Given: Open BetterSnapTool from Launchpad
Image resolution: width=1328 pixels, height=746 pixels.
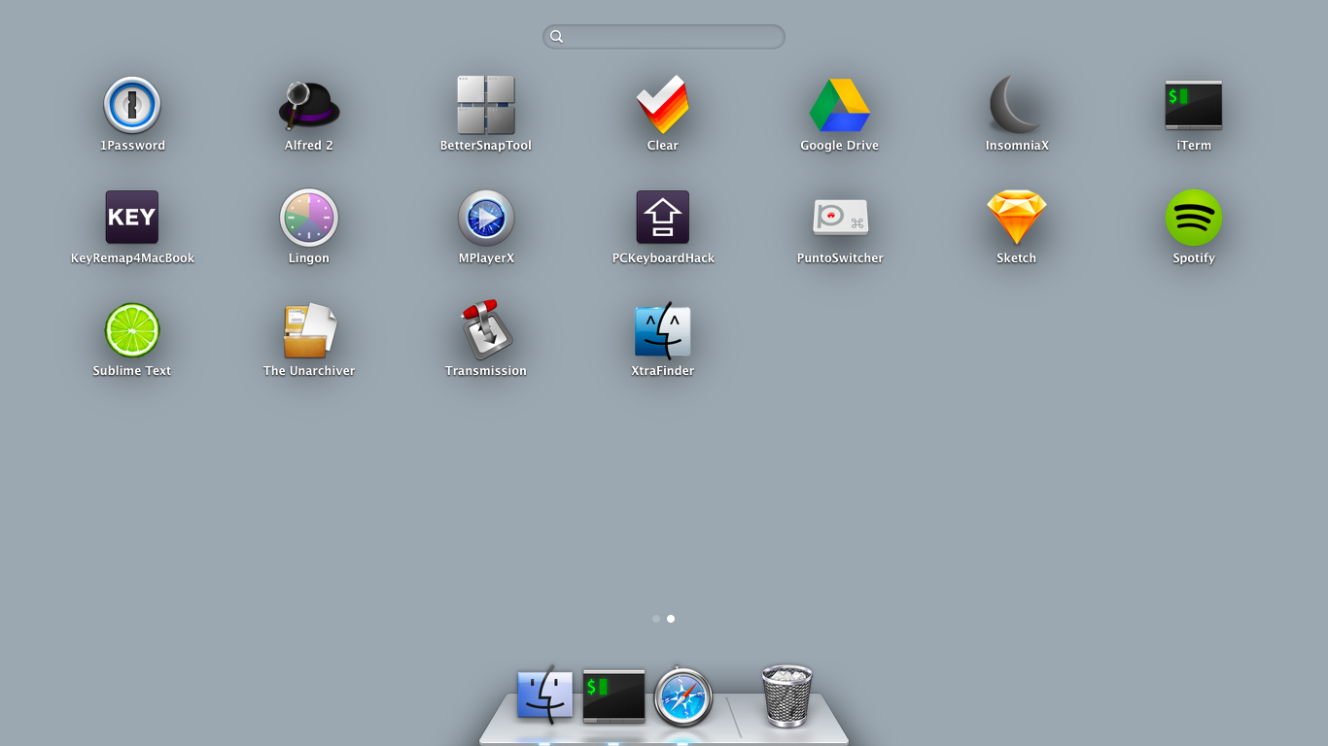Looking at the screenshot, I should [486, 105].
